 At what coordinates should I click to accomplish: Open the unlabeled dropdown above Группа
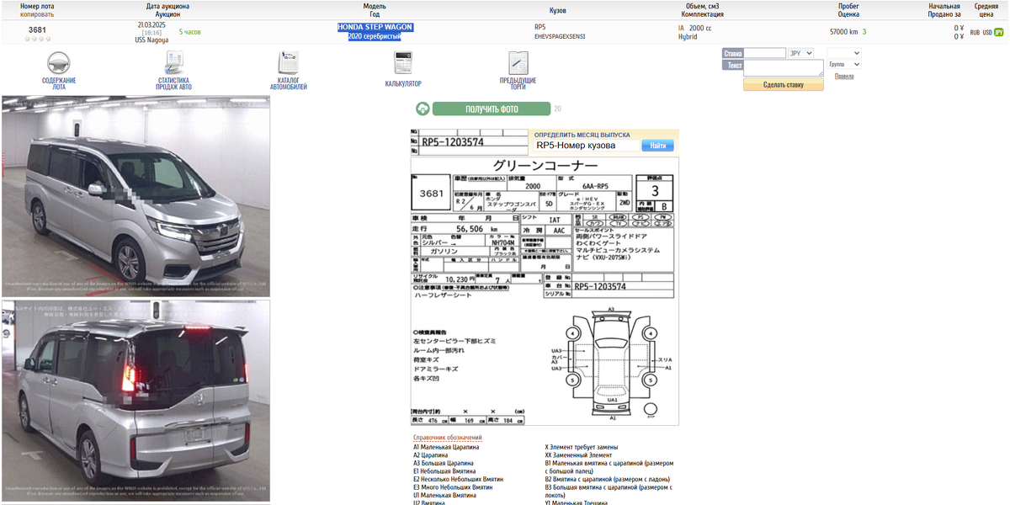[x=844, y=53]
